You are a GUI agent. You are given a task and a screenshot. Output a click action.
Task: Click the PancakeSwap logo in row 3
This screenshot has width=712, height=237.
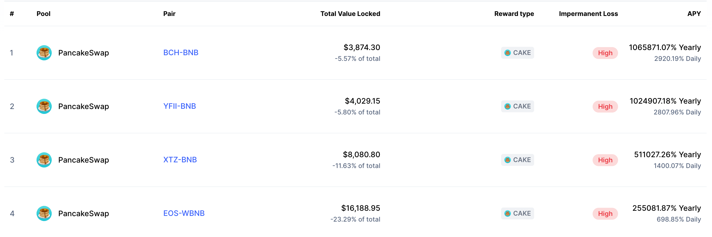pos(44,160)
